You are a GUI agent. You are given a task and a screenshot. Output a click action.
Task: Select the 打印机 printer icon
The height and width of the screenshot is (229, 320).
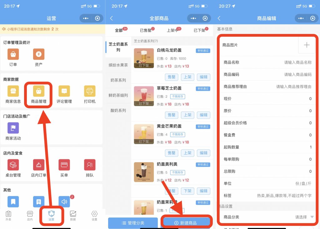pos(89,93)
